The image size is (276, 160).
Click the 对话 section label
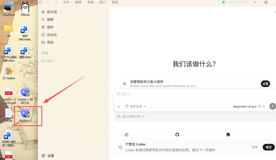tap(45, 53)
